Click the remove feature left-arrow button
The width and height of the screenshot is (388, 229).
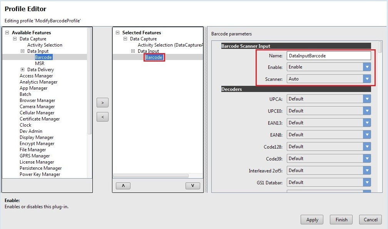coord(102,117)
